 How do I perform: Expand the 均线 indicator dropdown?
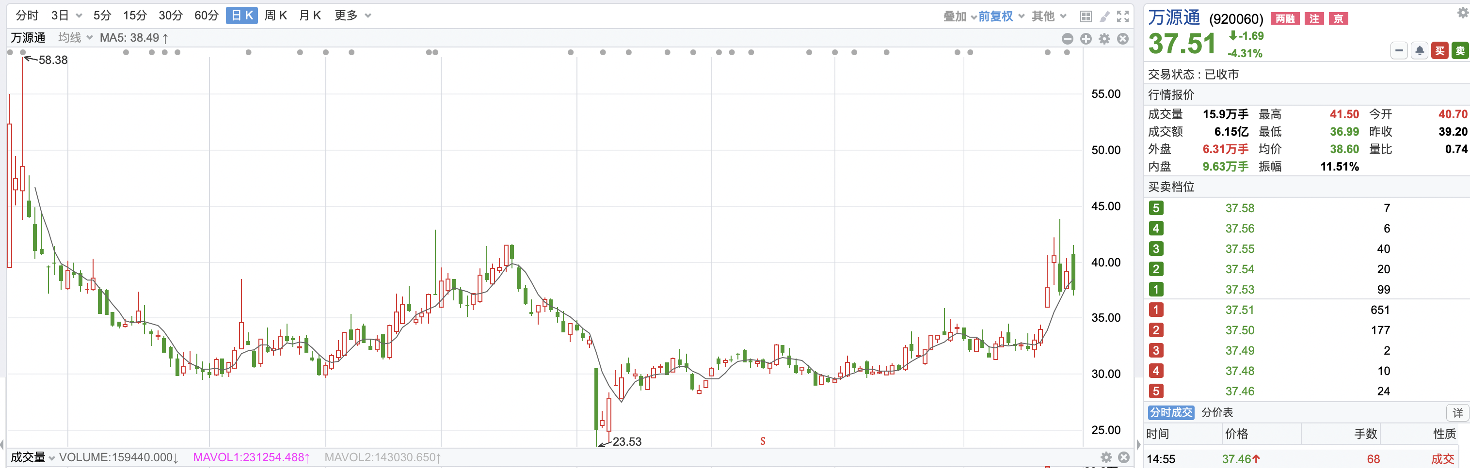[x=90, y=38]
